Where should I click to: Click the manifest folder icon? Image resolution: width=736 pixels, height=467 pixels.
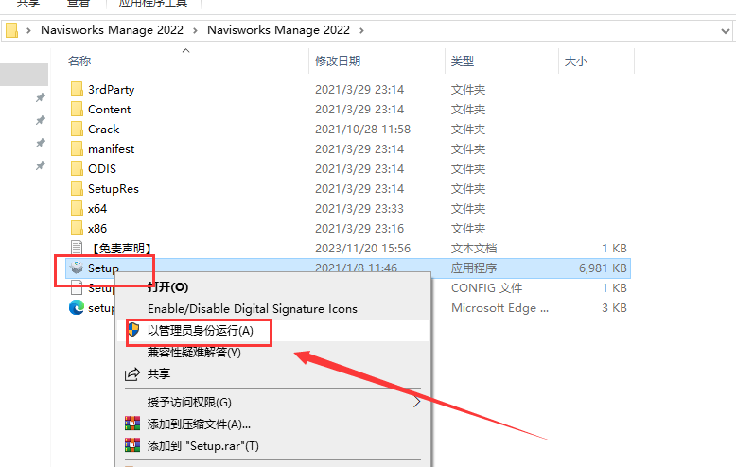[x=77, y=148]
